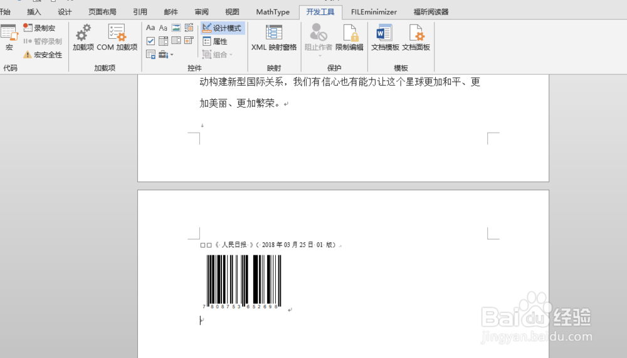Switch to the 设计 tab

coord(65,12)
